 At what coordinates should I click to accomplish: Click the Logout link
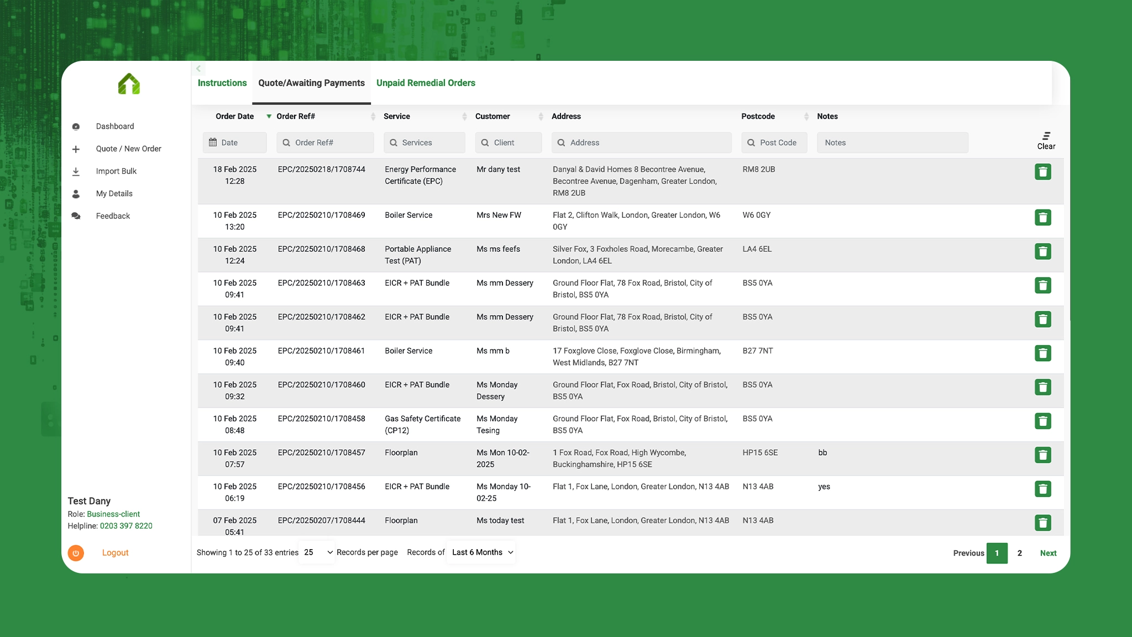coord(115,552)
